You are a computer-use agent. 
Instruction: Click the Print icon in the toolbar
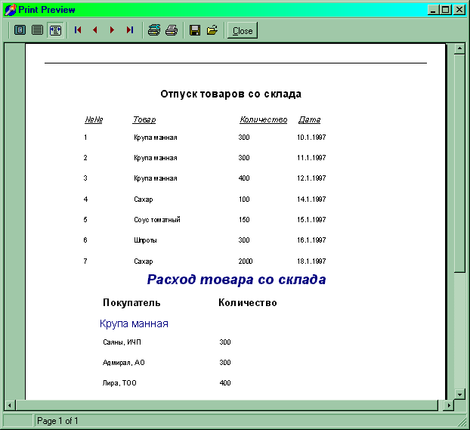[172, 30]
